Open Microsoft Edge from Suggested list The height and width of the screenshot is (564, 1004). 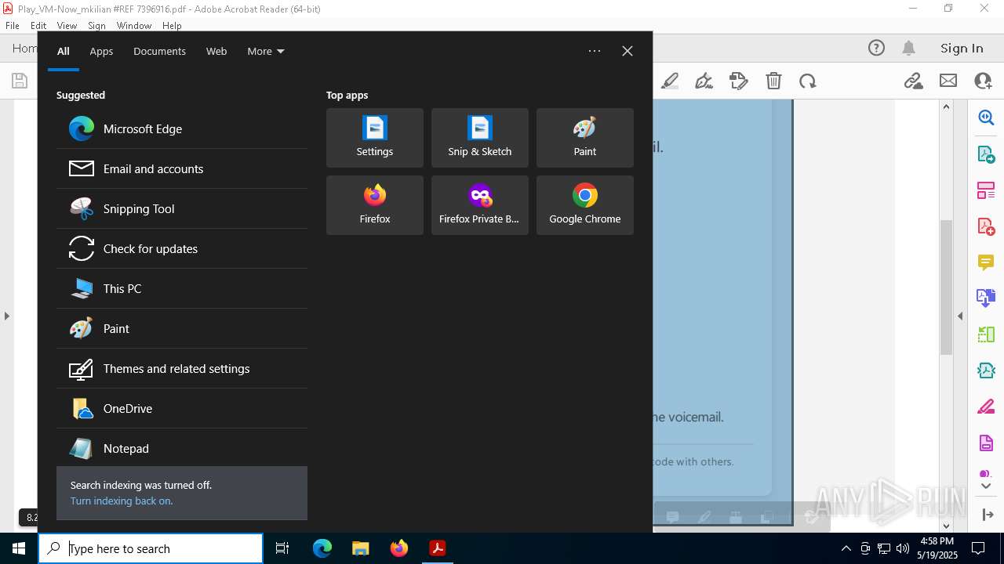181,128
